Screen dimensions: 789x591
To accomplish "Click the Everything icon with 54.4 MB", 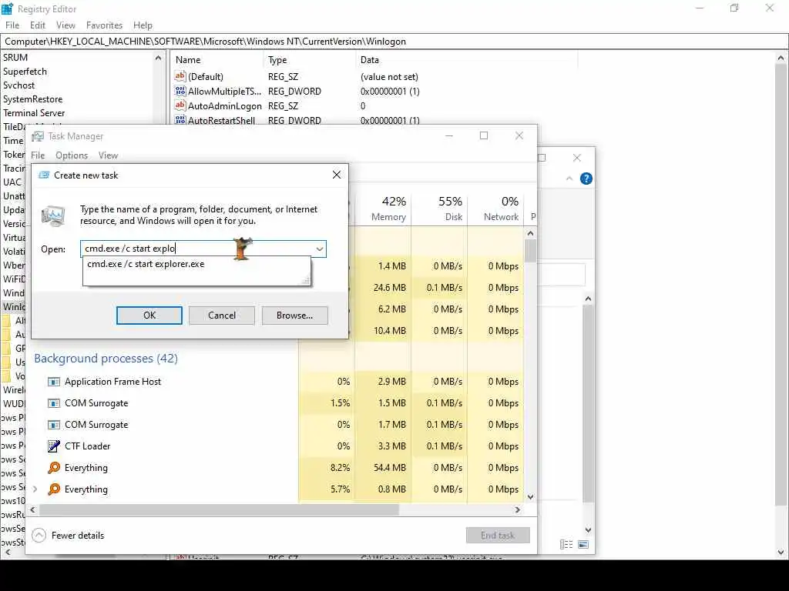I will pyautogui.click(x=54, y=468).
